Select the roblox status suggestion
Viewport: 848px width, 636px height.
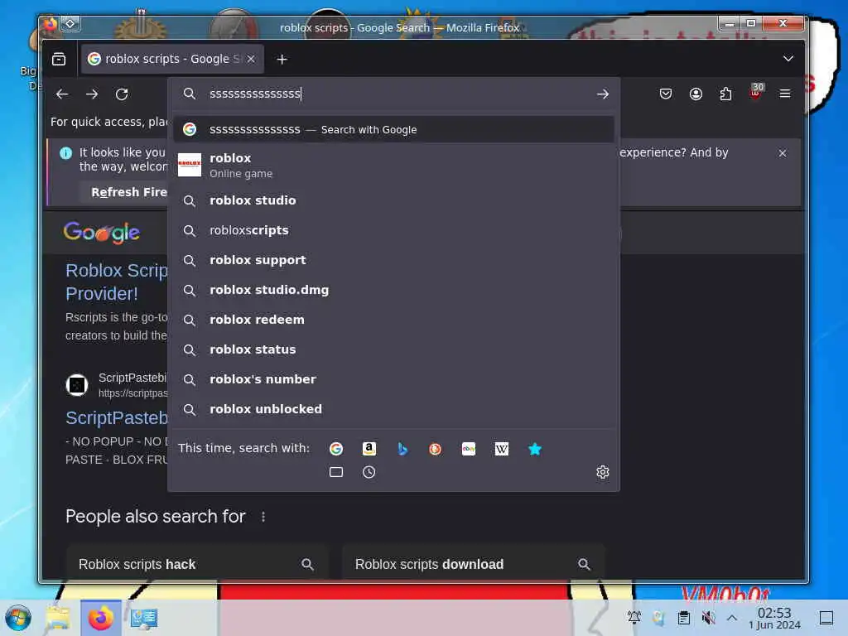pyautogui.click(x=393, y=349)
